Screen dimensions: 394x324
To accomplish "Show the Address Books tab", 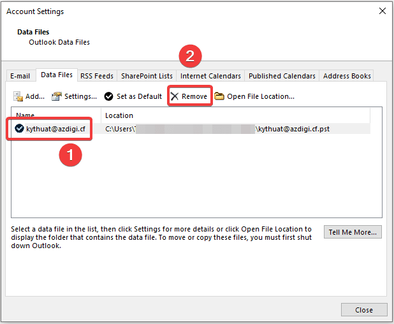I will coord(347,76).
